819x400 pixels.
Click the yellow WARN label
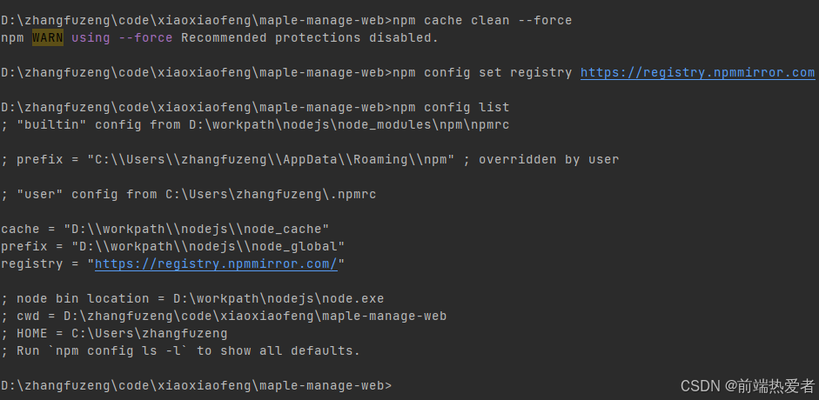(47, 38)
